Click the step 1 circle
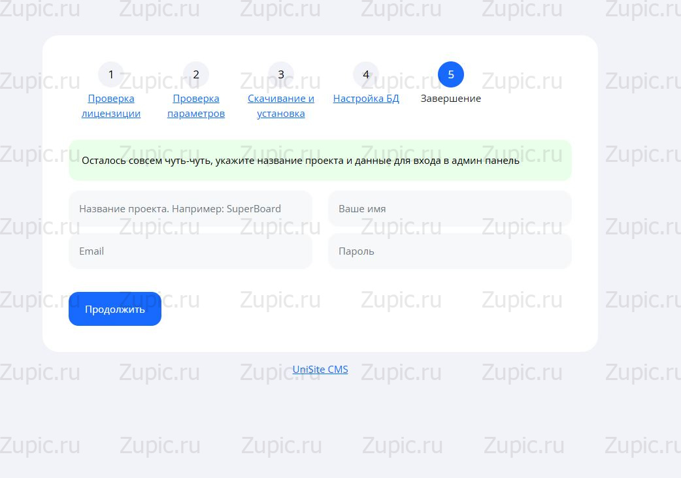The width and height of the screenshot is (681, 478). click(111, 74)
